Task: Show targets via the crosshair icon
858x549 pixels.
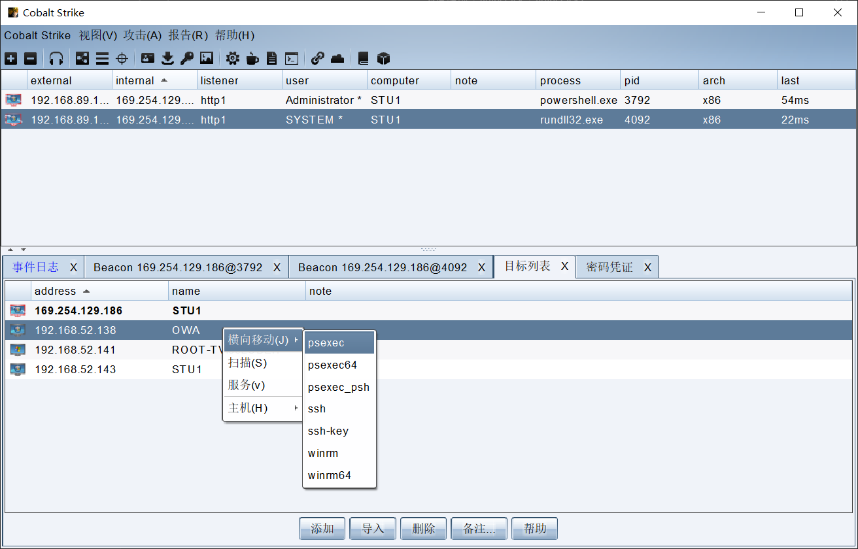Action: click(122, 59)
